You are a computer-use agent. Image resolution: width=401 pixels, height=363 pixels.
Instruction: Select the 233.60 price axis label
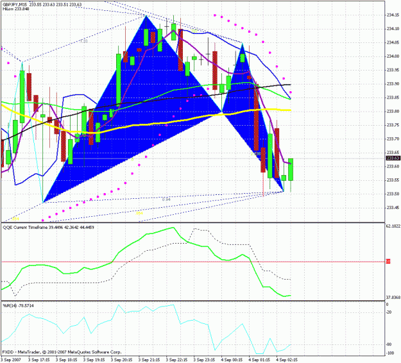pyautogui.click(x=393, y=166)
